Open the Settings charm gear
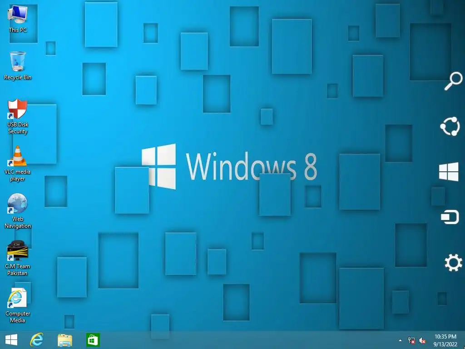The width and height of the screenshot is (465, 349). (x=453, y=263)
